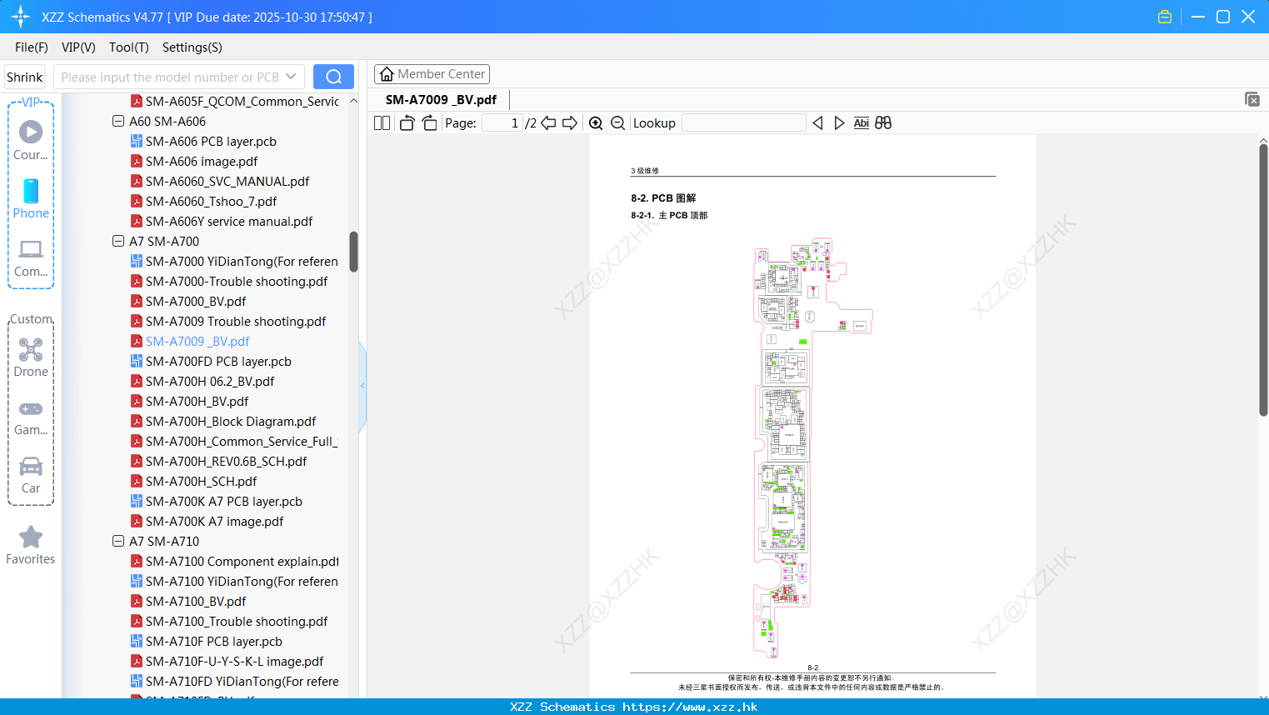The height and width of the screenshot is (715, 1269).
Task: Open SM-A7100_BV.pdf file
Action: point(196,601)
